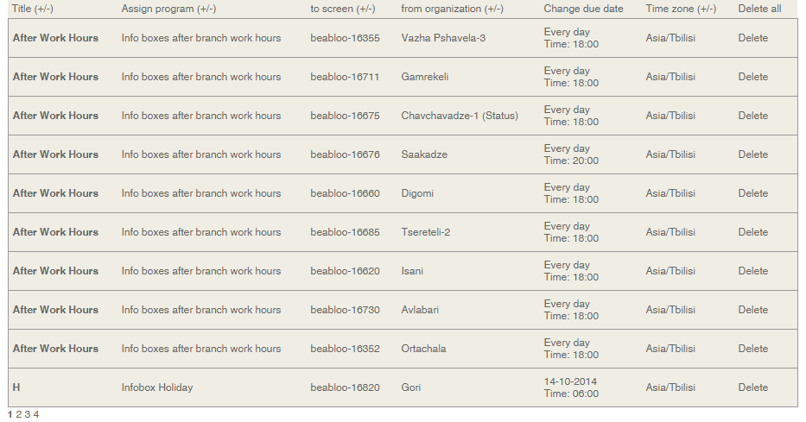Image resolution: width=806 pixels, height=422 pixels.
Task: Sort by Time zone (+/-) header
Action: click(681, 9)
